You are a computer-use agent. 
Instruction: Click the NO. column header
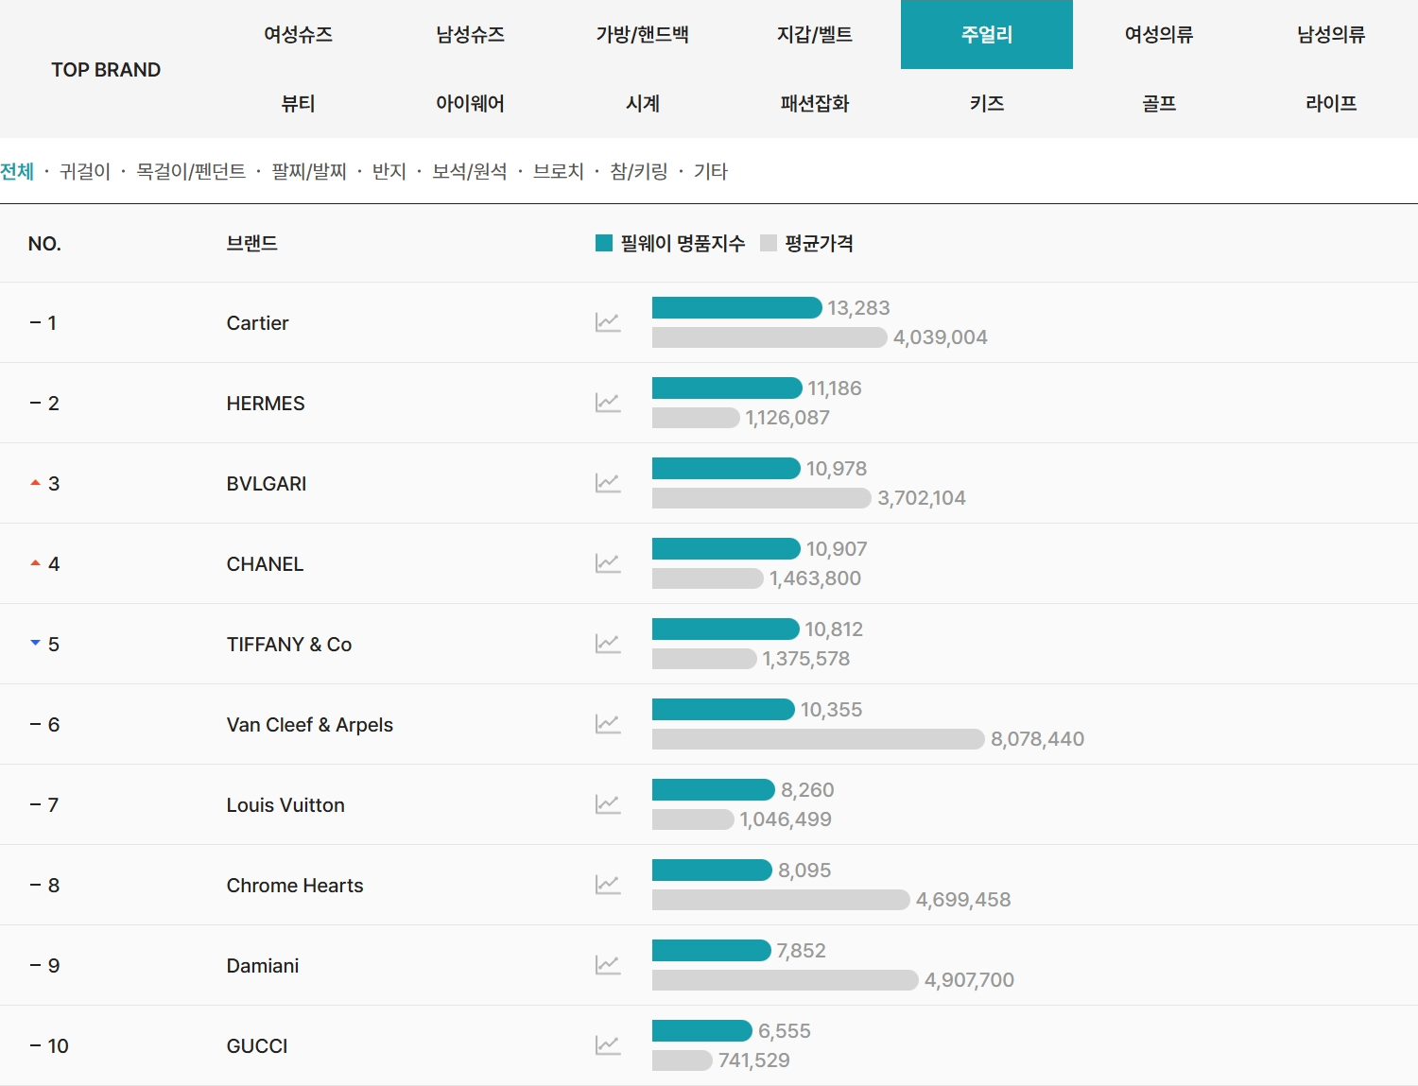(44, 244)
